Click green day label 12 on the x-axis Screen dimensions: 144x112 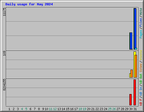coord(55,109)
